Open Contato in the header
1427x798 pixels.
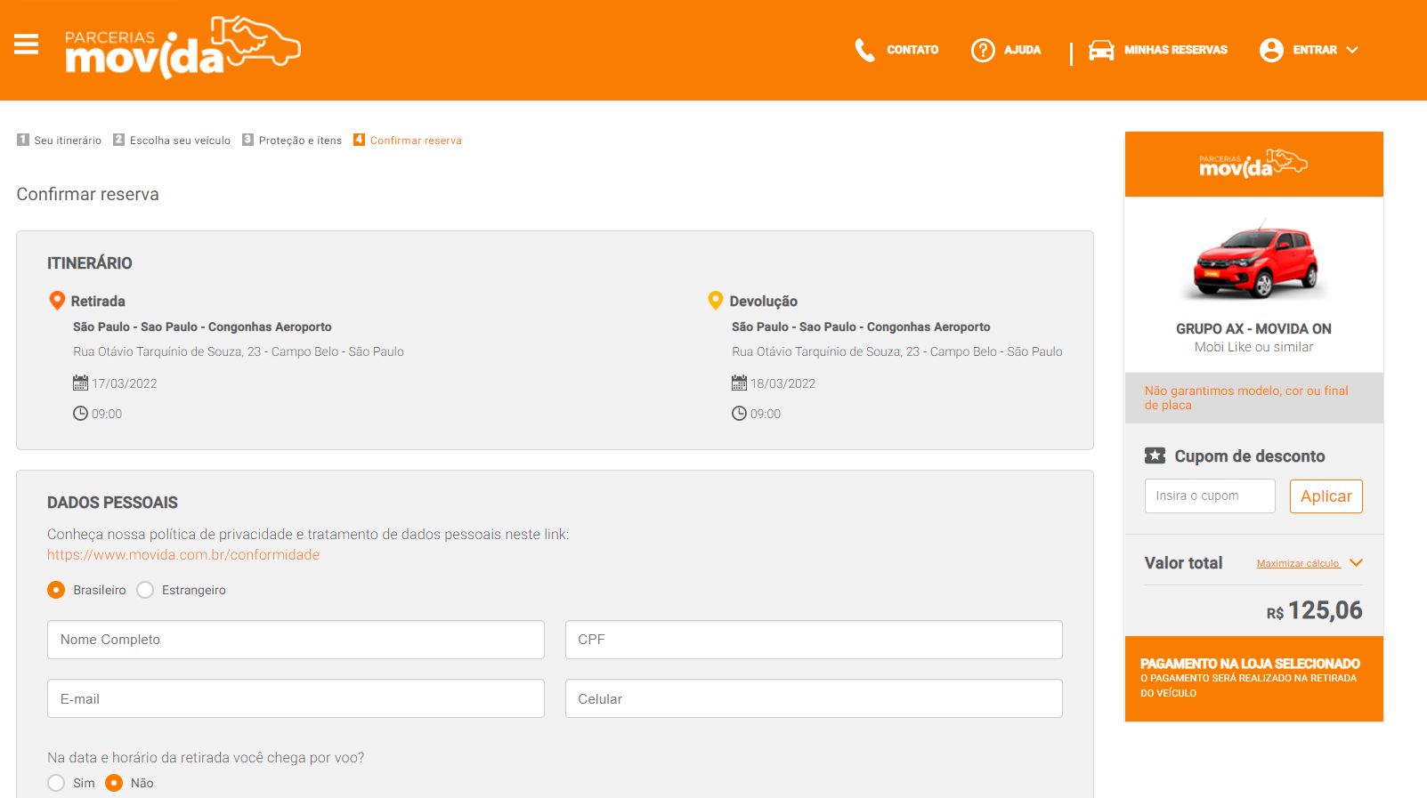point(912,50)
